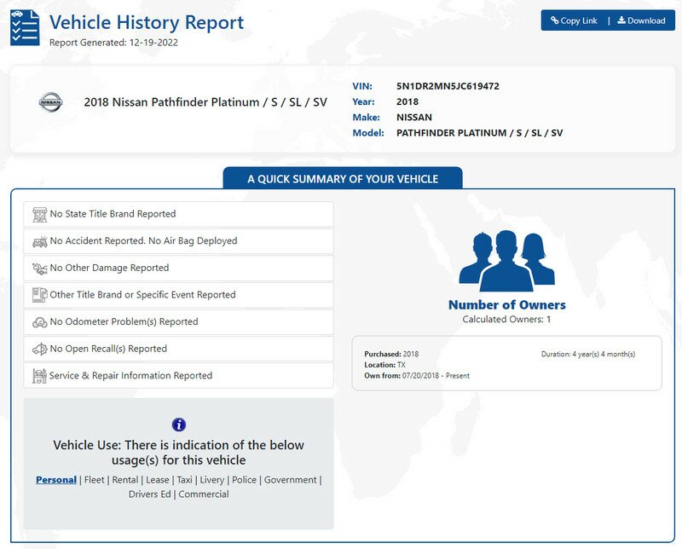The image size is (682, 549).
Task: Click the Number of Owners people icon
Action: click(x=506, y=261)
